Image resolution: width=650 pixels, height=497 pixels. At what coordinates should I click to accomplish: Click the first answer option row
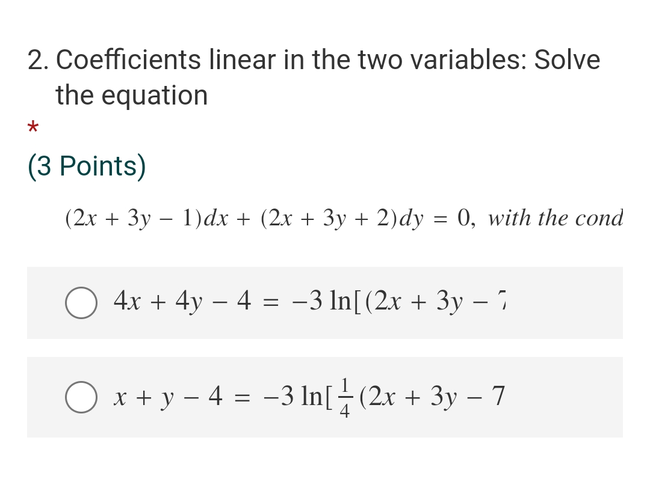click(x=325, y=303)
